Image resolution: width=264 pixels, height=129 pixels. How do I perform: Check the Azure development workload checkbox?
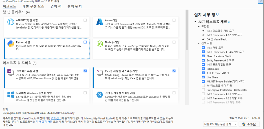(x=174, y=20)
